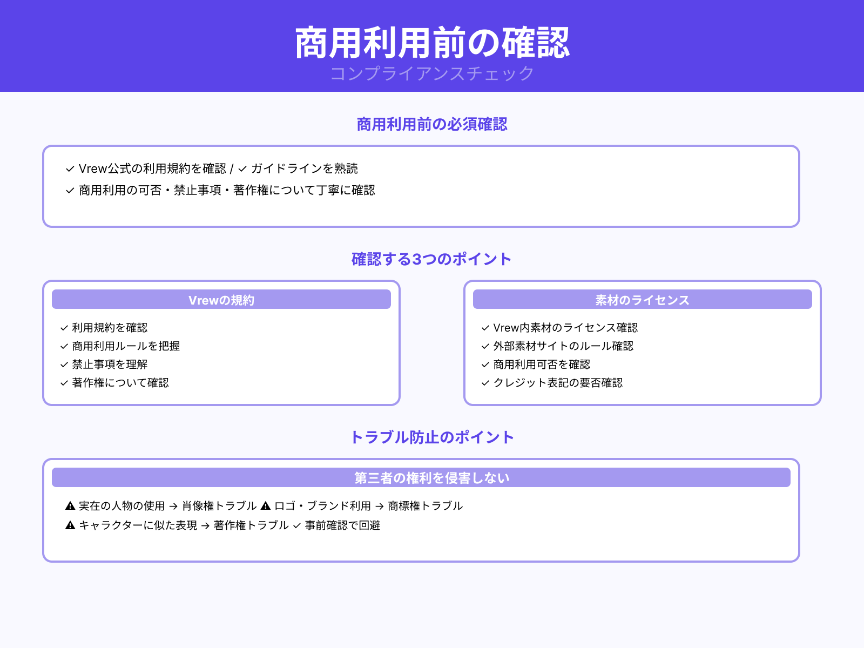
Task: Click the warning icon before ロゴ・ブランド利用
Action: click(x=265, y=506)
